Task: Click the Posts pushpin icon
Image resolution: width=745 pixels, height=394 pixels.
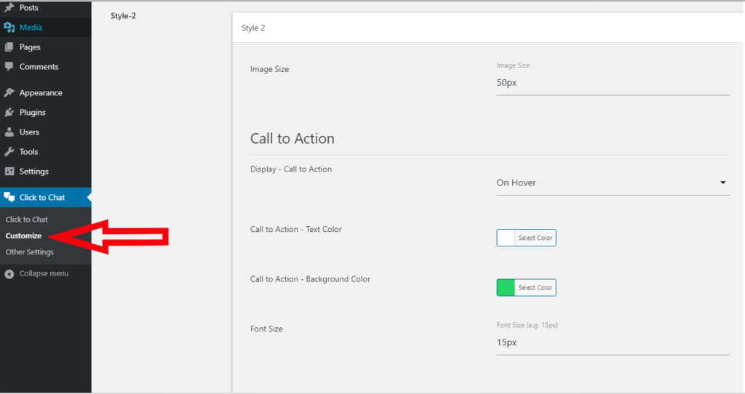Action: (x=9, y=7)
